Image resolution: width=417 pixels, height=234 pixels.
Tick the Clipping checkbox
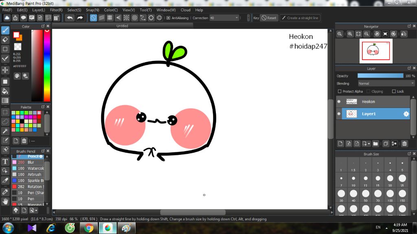[x=368, y=91]
